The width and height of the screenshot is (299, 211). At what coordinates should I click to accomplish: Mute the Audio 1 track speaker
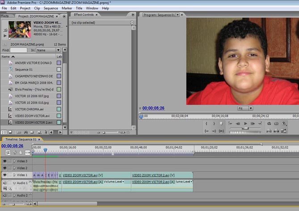pos(4,183)
